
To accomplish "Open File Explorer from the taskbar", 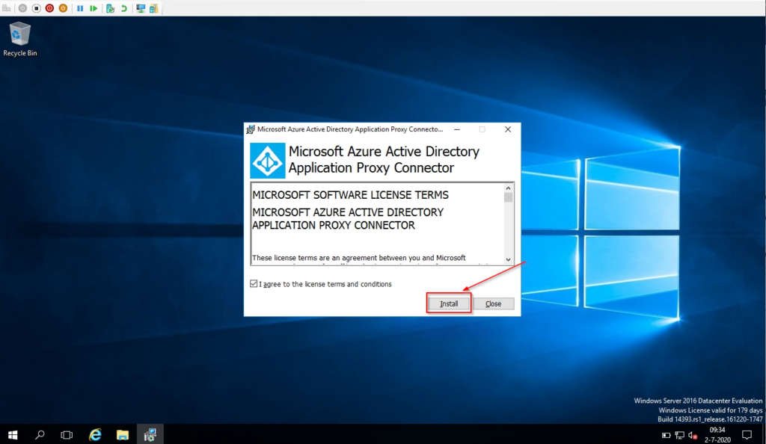I will click(x=123, y=434).
